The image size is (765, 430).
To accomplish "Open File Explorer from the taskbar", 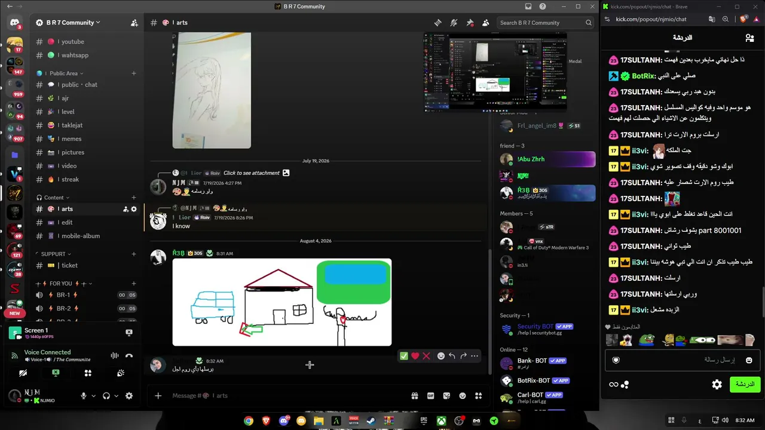I will [x=319, y=421].
